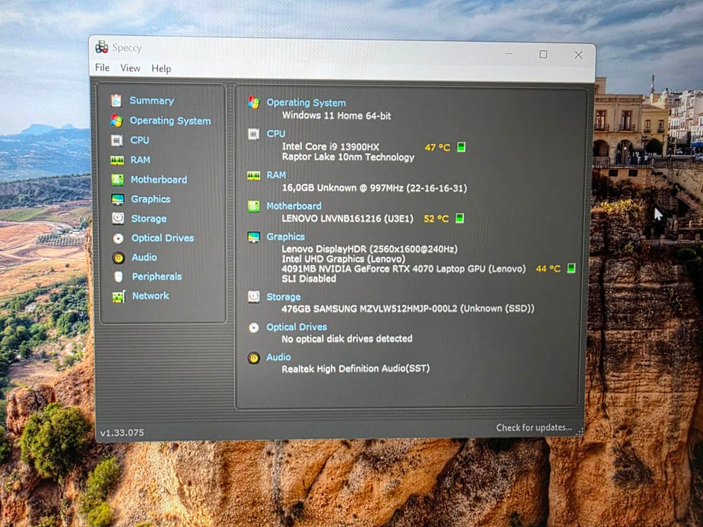The image size is (703, 527).
Task: Click Optical Drives disc icon in summary panel
Action: 254,328
